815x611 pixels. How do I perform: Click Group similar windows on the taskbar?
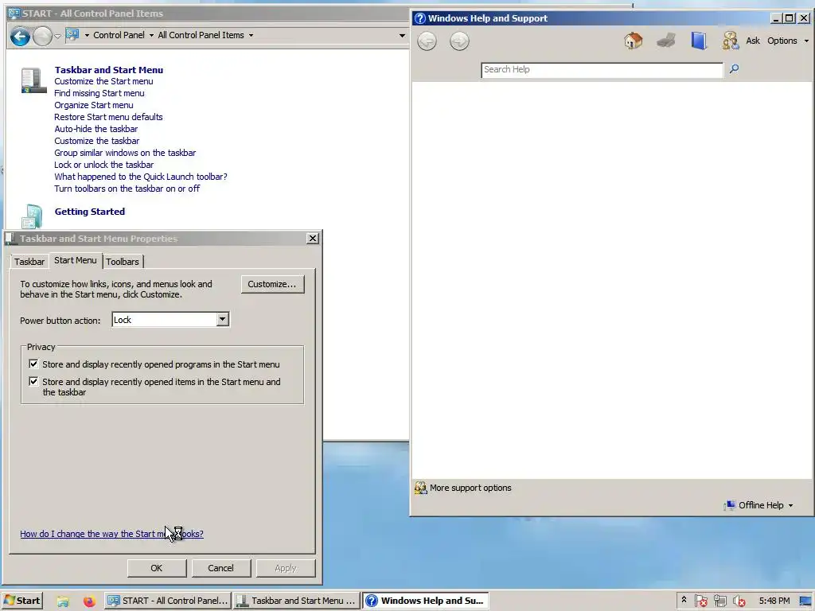point(125,153)
